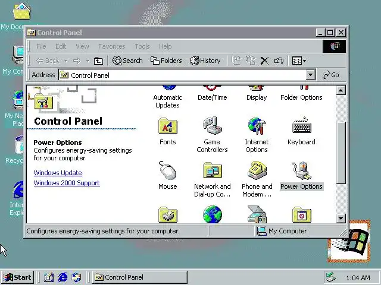Click the Copy To toolbar icon
The image size is (381, 285).
click(x=251, y=61)
